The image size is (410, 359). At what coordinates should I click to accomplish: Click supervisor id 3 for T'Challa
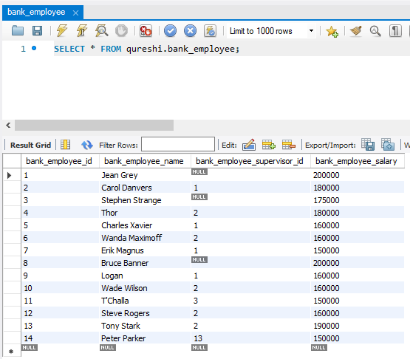(x=250, y=301)
